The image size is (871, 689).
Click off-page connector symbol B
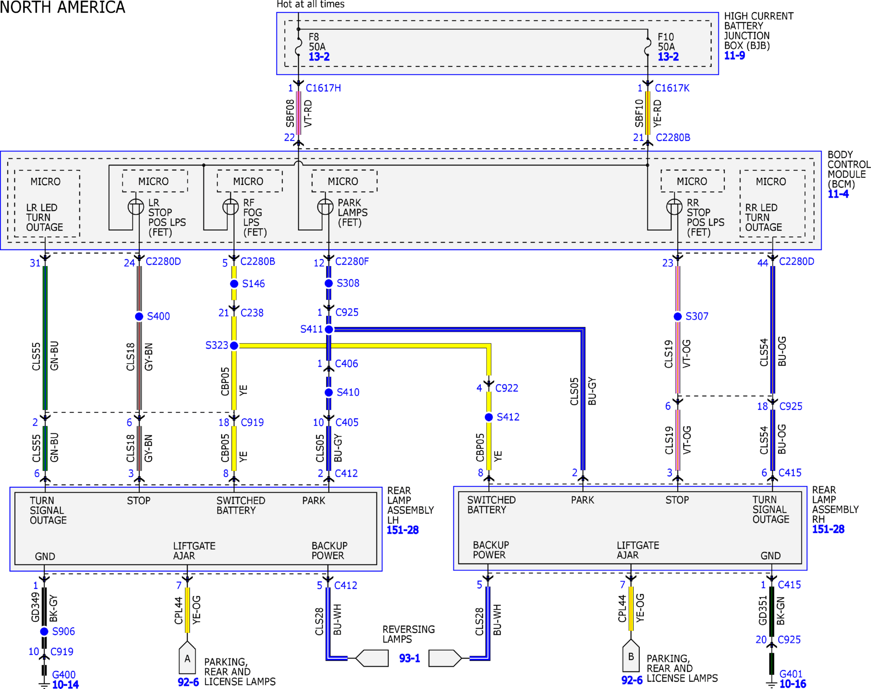coord(631,655)
